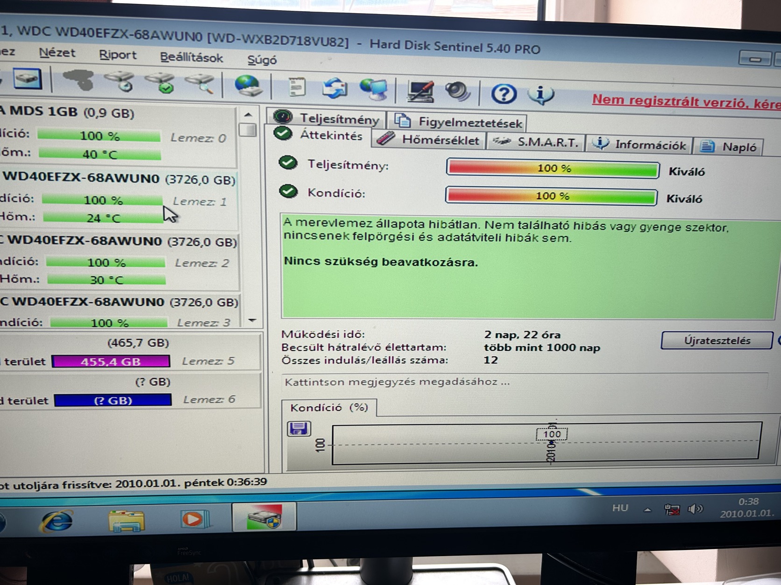This screenshot has width=781, height=585.
Task: Click the hard disk icon in the toolbar
Action: click(x=27, y=79)
